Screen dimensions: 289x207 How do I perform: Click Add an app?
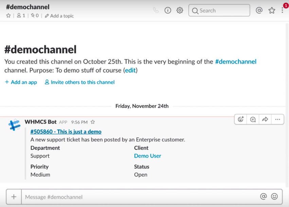click(21, 82)
